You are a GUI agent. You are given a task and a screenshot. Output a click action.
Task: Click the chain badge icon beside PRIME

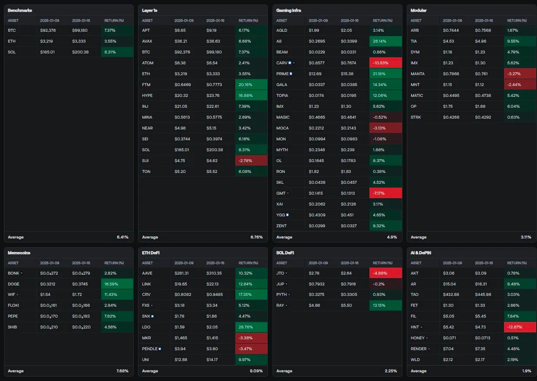(x=291, y=74)
